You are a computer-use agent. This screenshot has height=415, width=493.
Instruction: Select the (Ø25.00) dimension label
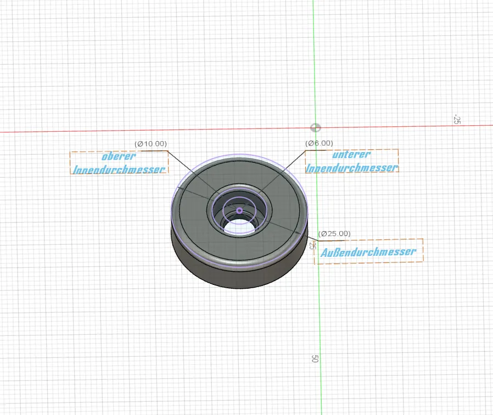click(334, 234)
